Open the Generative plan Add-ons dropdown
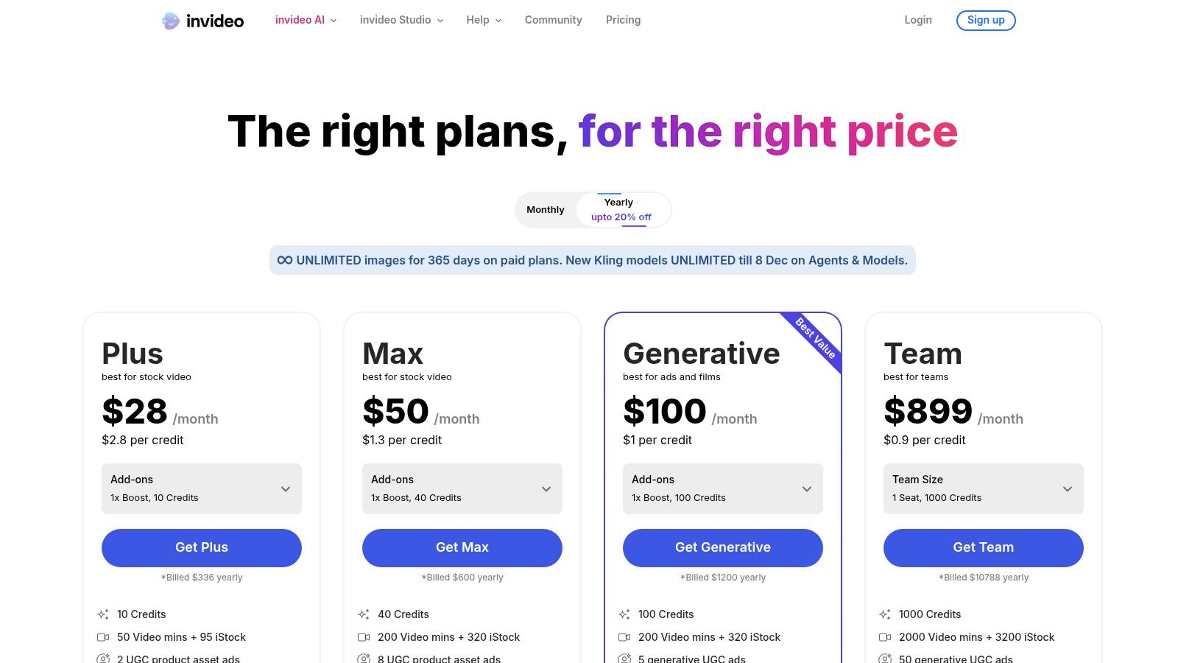The image size is (1178, 663). click(723, 488)
